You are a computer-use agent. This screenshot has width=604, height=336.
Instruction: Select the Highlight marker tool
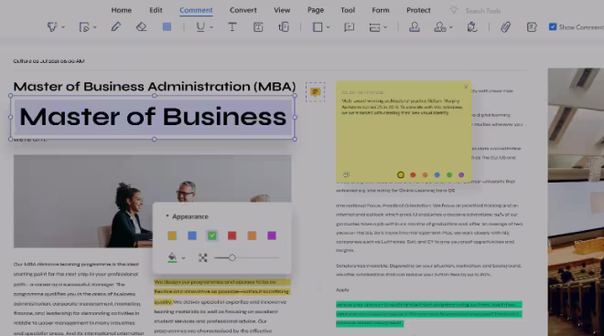tap(52, 27)
